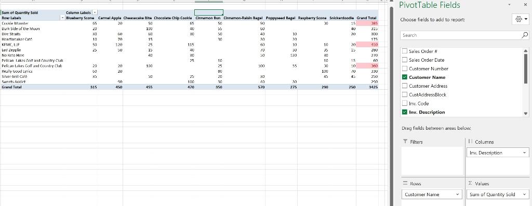Expand the Sum of Quantity Sold field in Values
Image resolution: width=532 pixels, height=206 pixels.
(525, 195)
